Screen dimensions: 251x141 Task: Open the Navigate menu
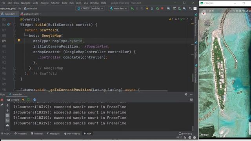[25, 3]
